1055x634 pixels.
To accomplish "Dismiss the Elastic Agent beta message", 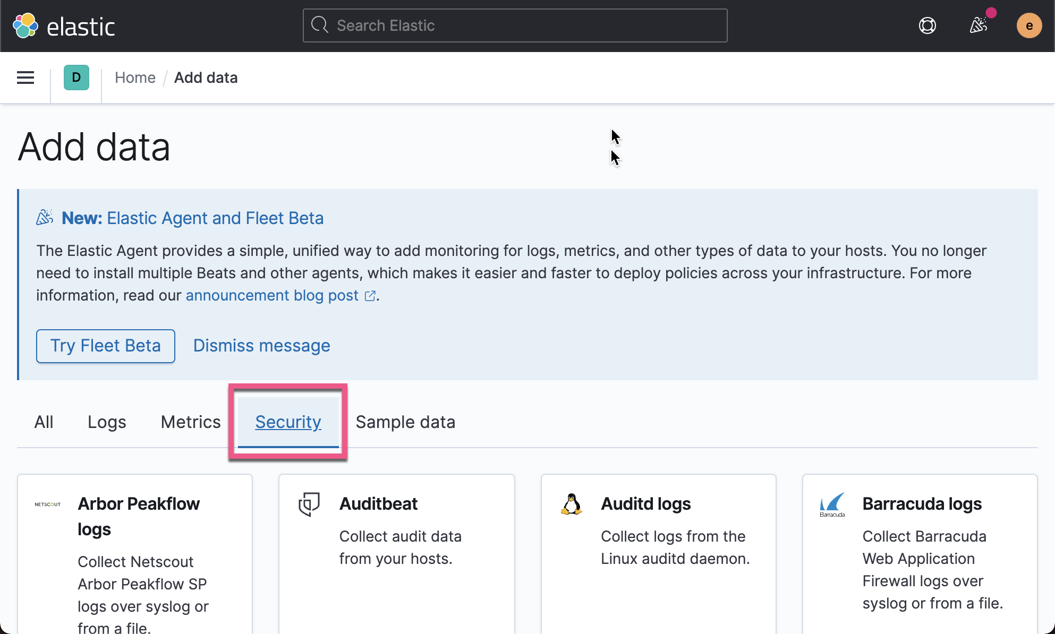I will [x=261, y=346].
